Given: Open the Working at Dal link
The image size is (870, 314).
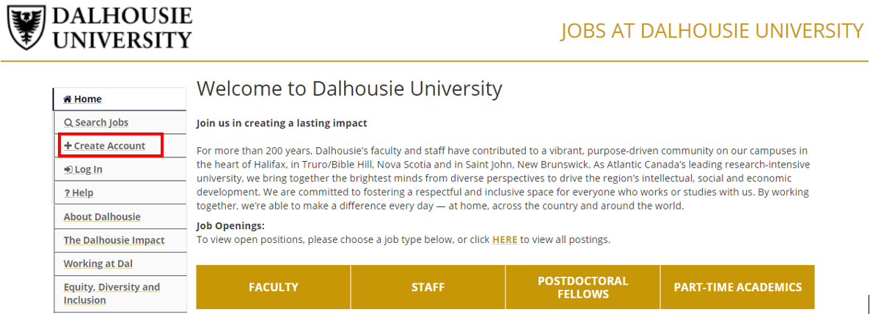Looking at the screenshot, I should click(x=98, y=263).
